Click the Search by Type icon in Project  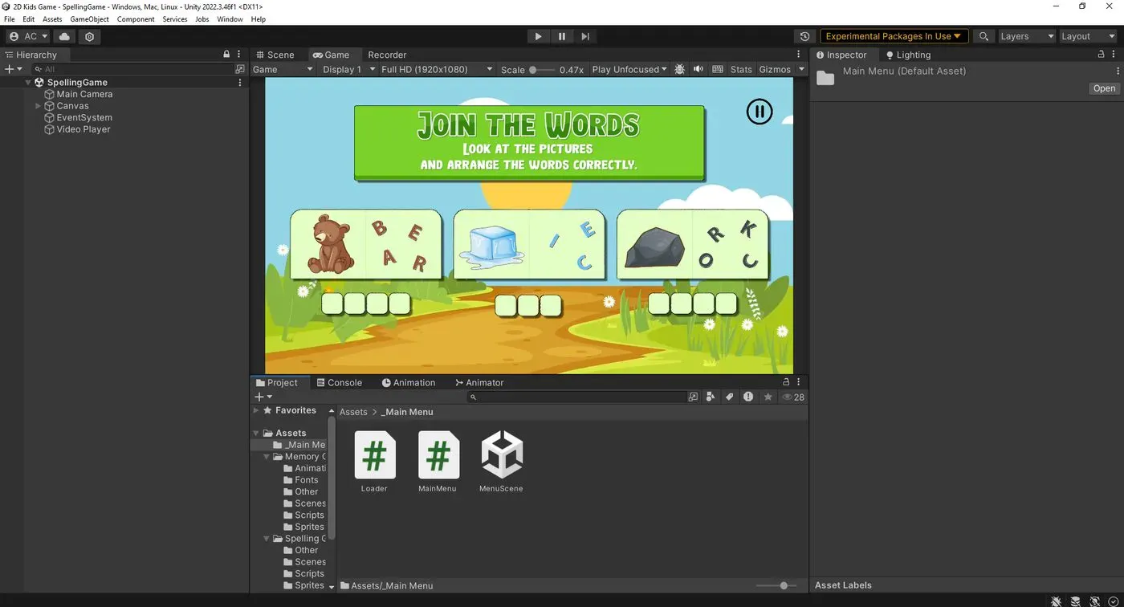(711, 397)
